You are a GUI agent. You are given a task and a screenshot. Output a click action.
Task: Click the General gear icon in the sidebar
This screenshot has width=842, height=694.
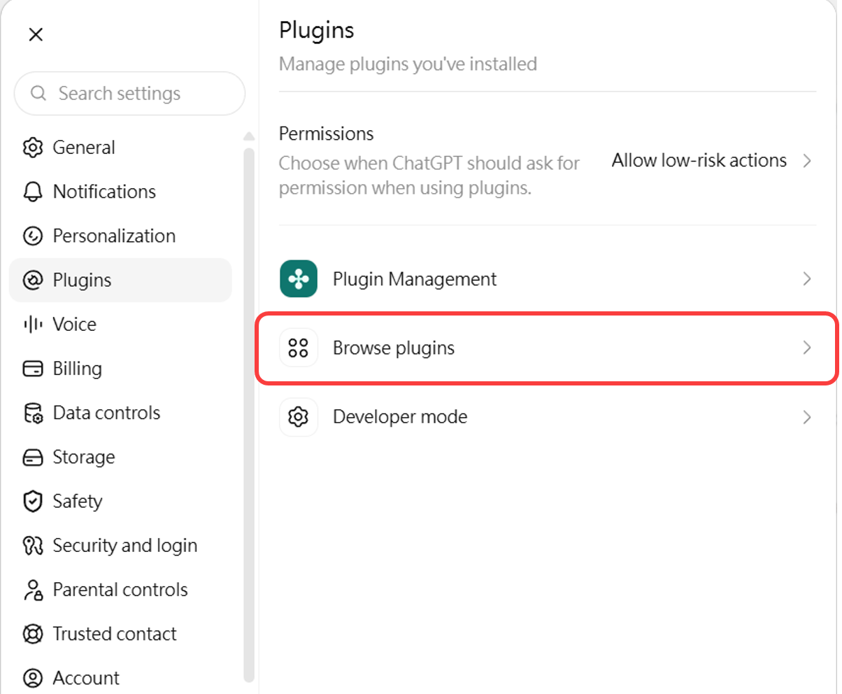[x=32, y=148]
